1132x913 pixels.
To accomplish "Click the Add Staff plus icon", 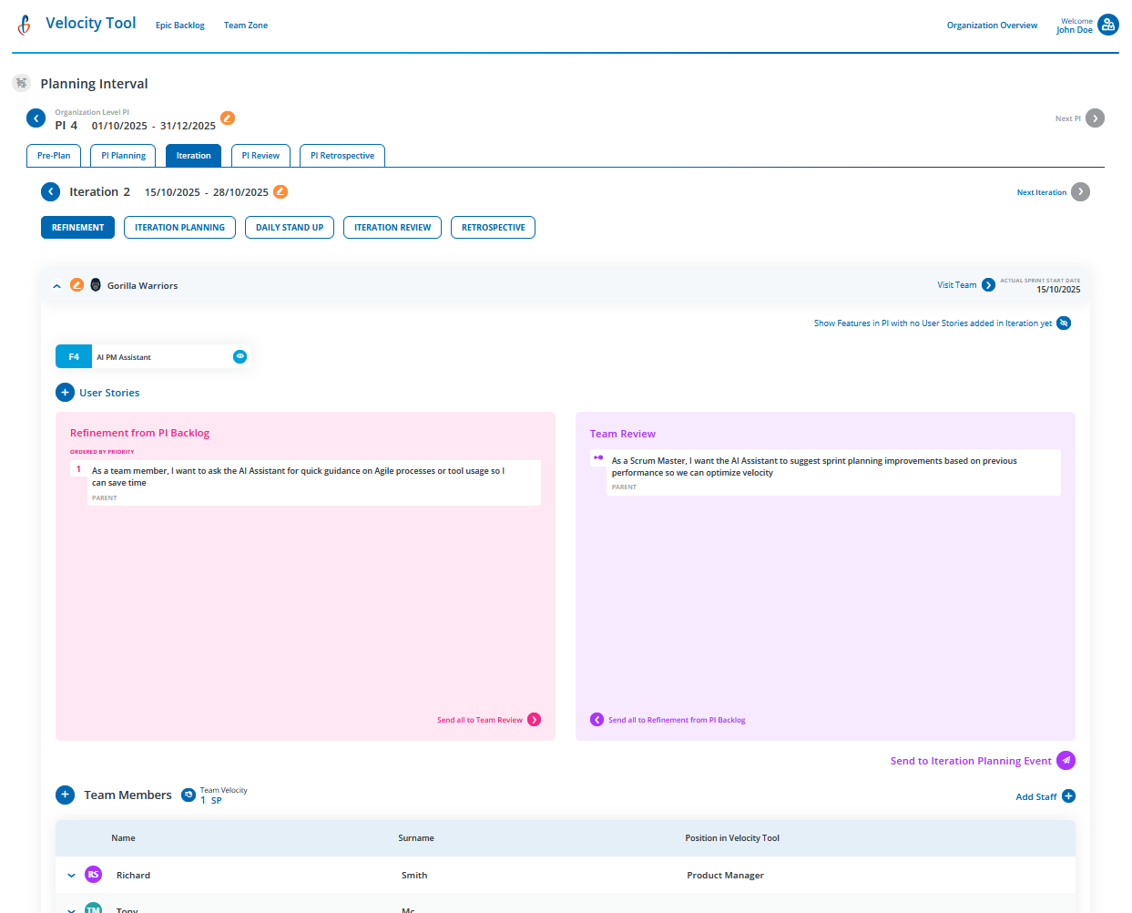I will pyautogui.click(x=1069, y=796).
